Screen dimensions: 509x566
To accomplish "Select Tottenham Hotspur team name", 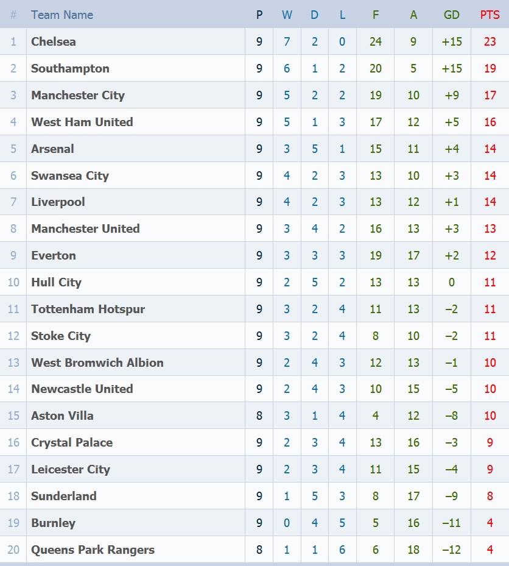I will tap(88, 309).
